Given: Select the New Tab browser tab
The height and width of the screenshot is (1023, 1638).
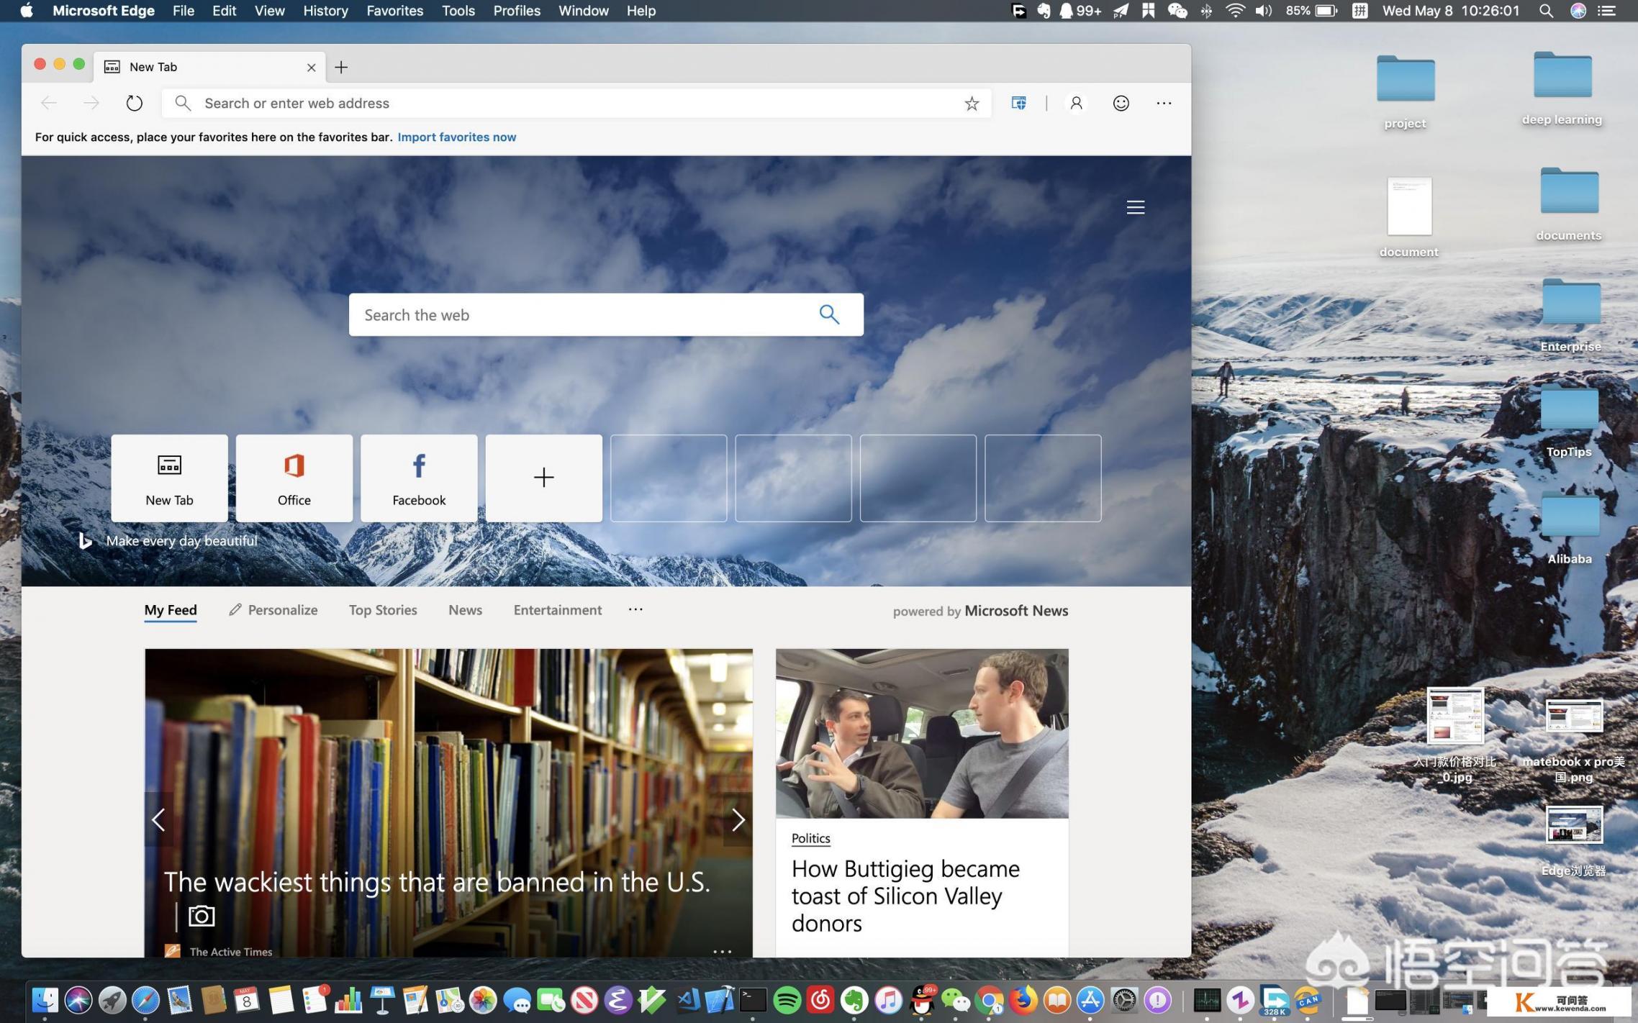Looking at the screenshot, I should (209, 67).
